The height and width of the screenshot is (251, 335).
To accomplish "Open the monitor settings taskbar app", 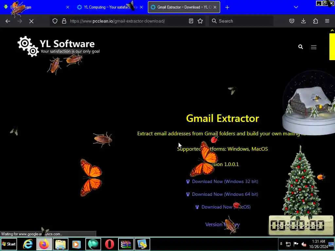I will (x=142, y=244).
